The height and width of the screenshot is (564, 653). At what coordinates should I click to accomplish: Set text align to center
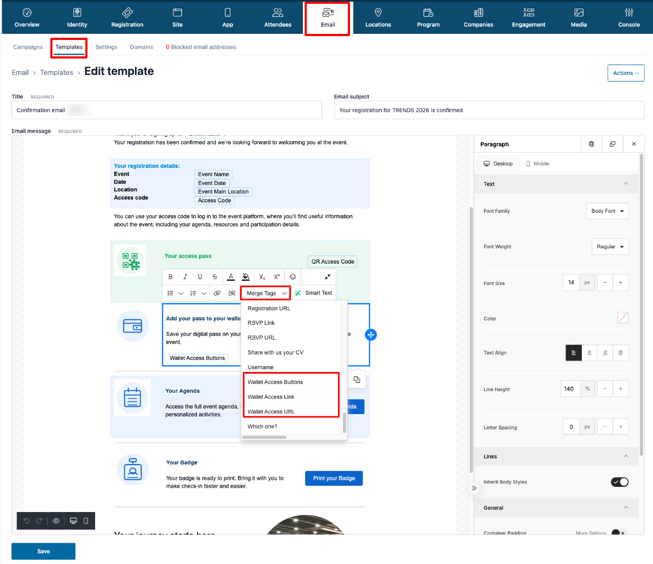click(589, 353)
